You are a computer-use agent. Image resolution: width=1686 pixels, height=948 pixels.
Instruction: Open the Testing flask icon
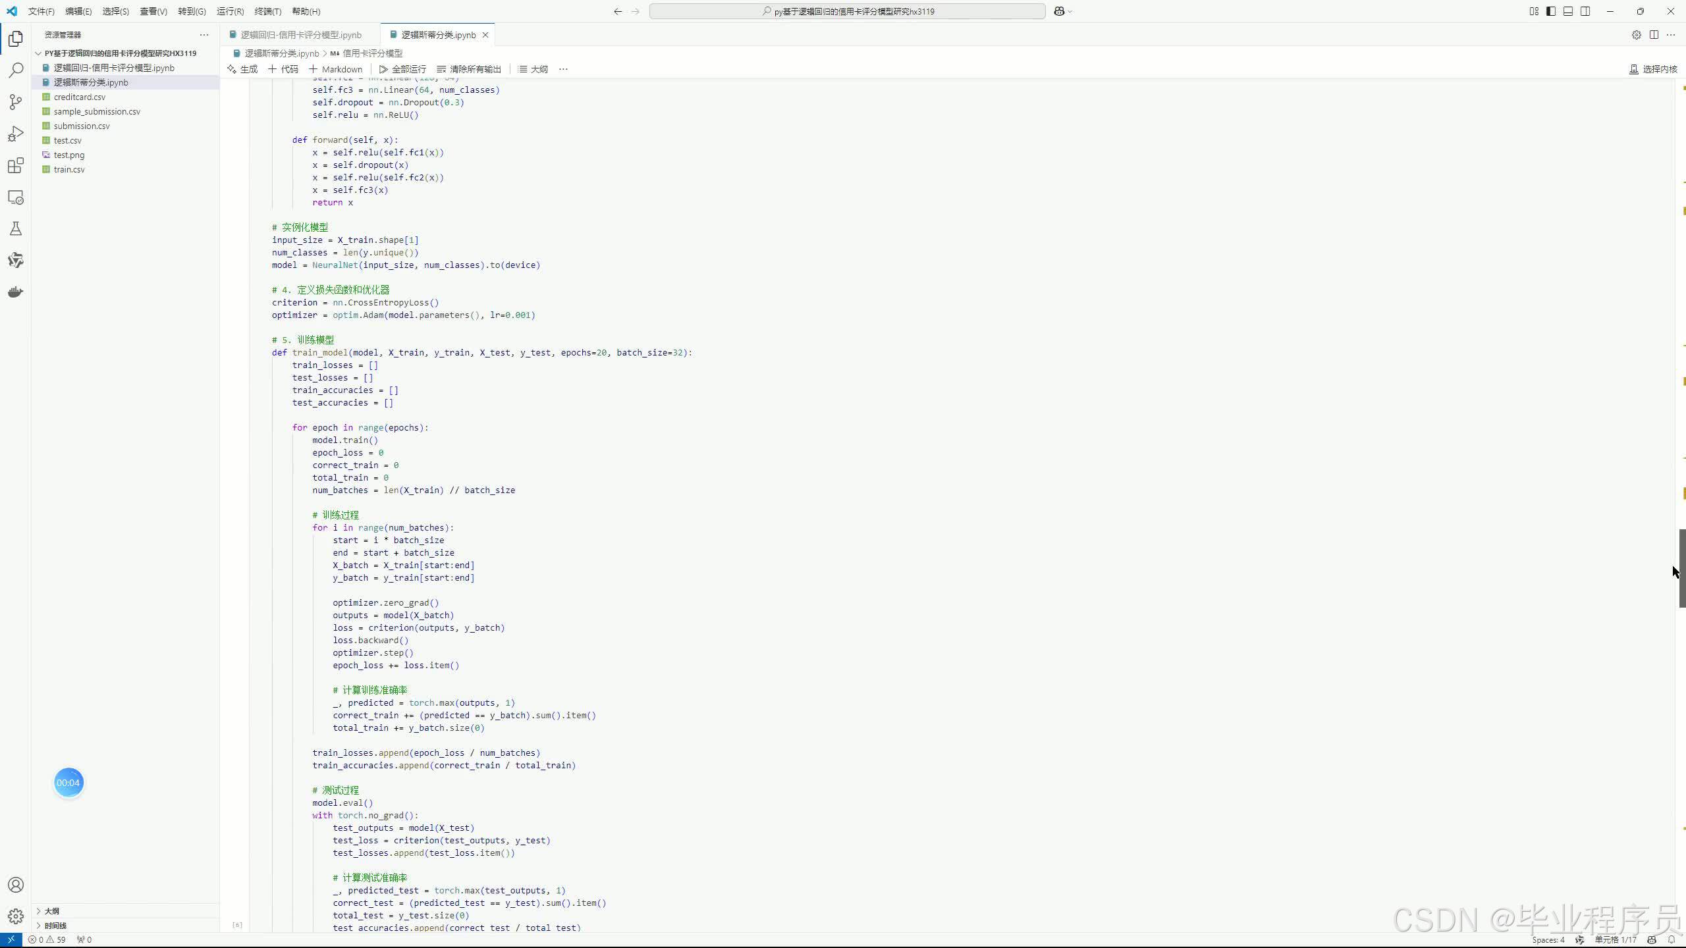(16, 228)
